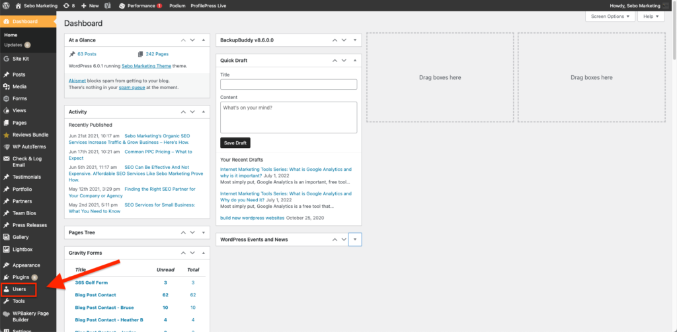677x332 pixels.
Task: Click the What's on your mind content box
Action: (x=288, y=117)
